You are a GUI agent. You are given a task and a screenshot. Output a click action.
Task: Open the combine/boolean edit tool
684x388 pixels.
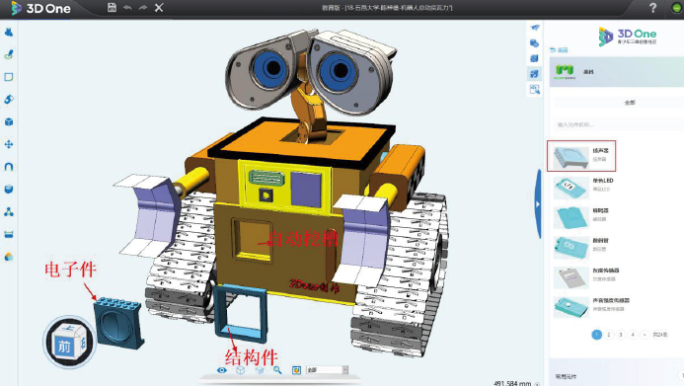9,189
